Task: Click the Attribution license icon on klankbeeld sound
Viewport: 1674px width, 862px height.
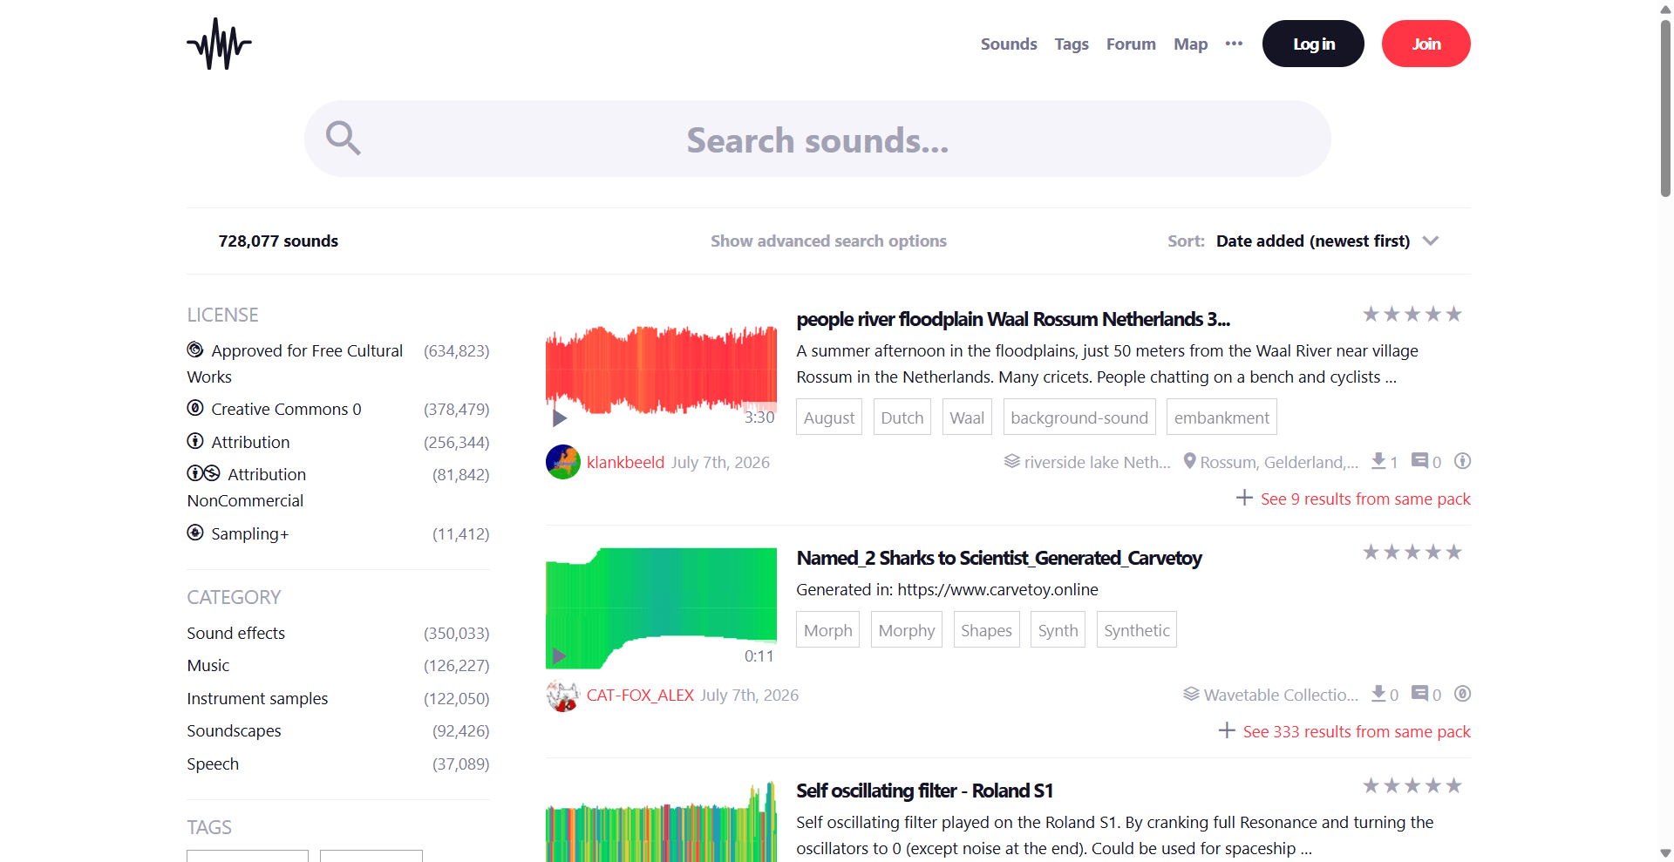Action: tap(1462, 461)
